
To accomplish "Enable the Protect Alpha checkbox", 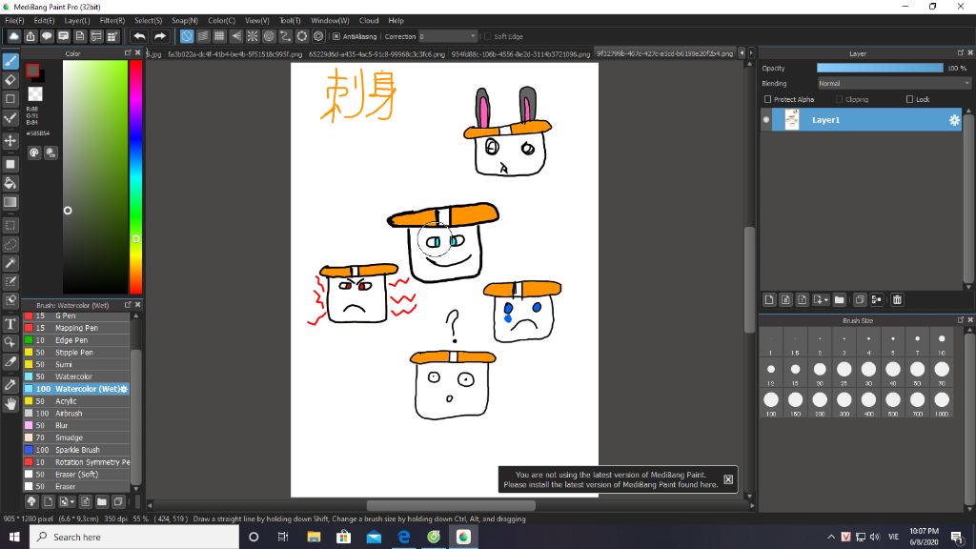I will point(767,99).
